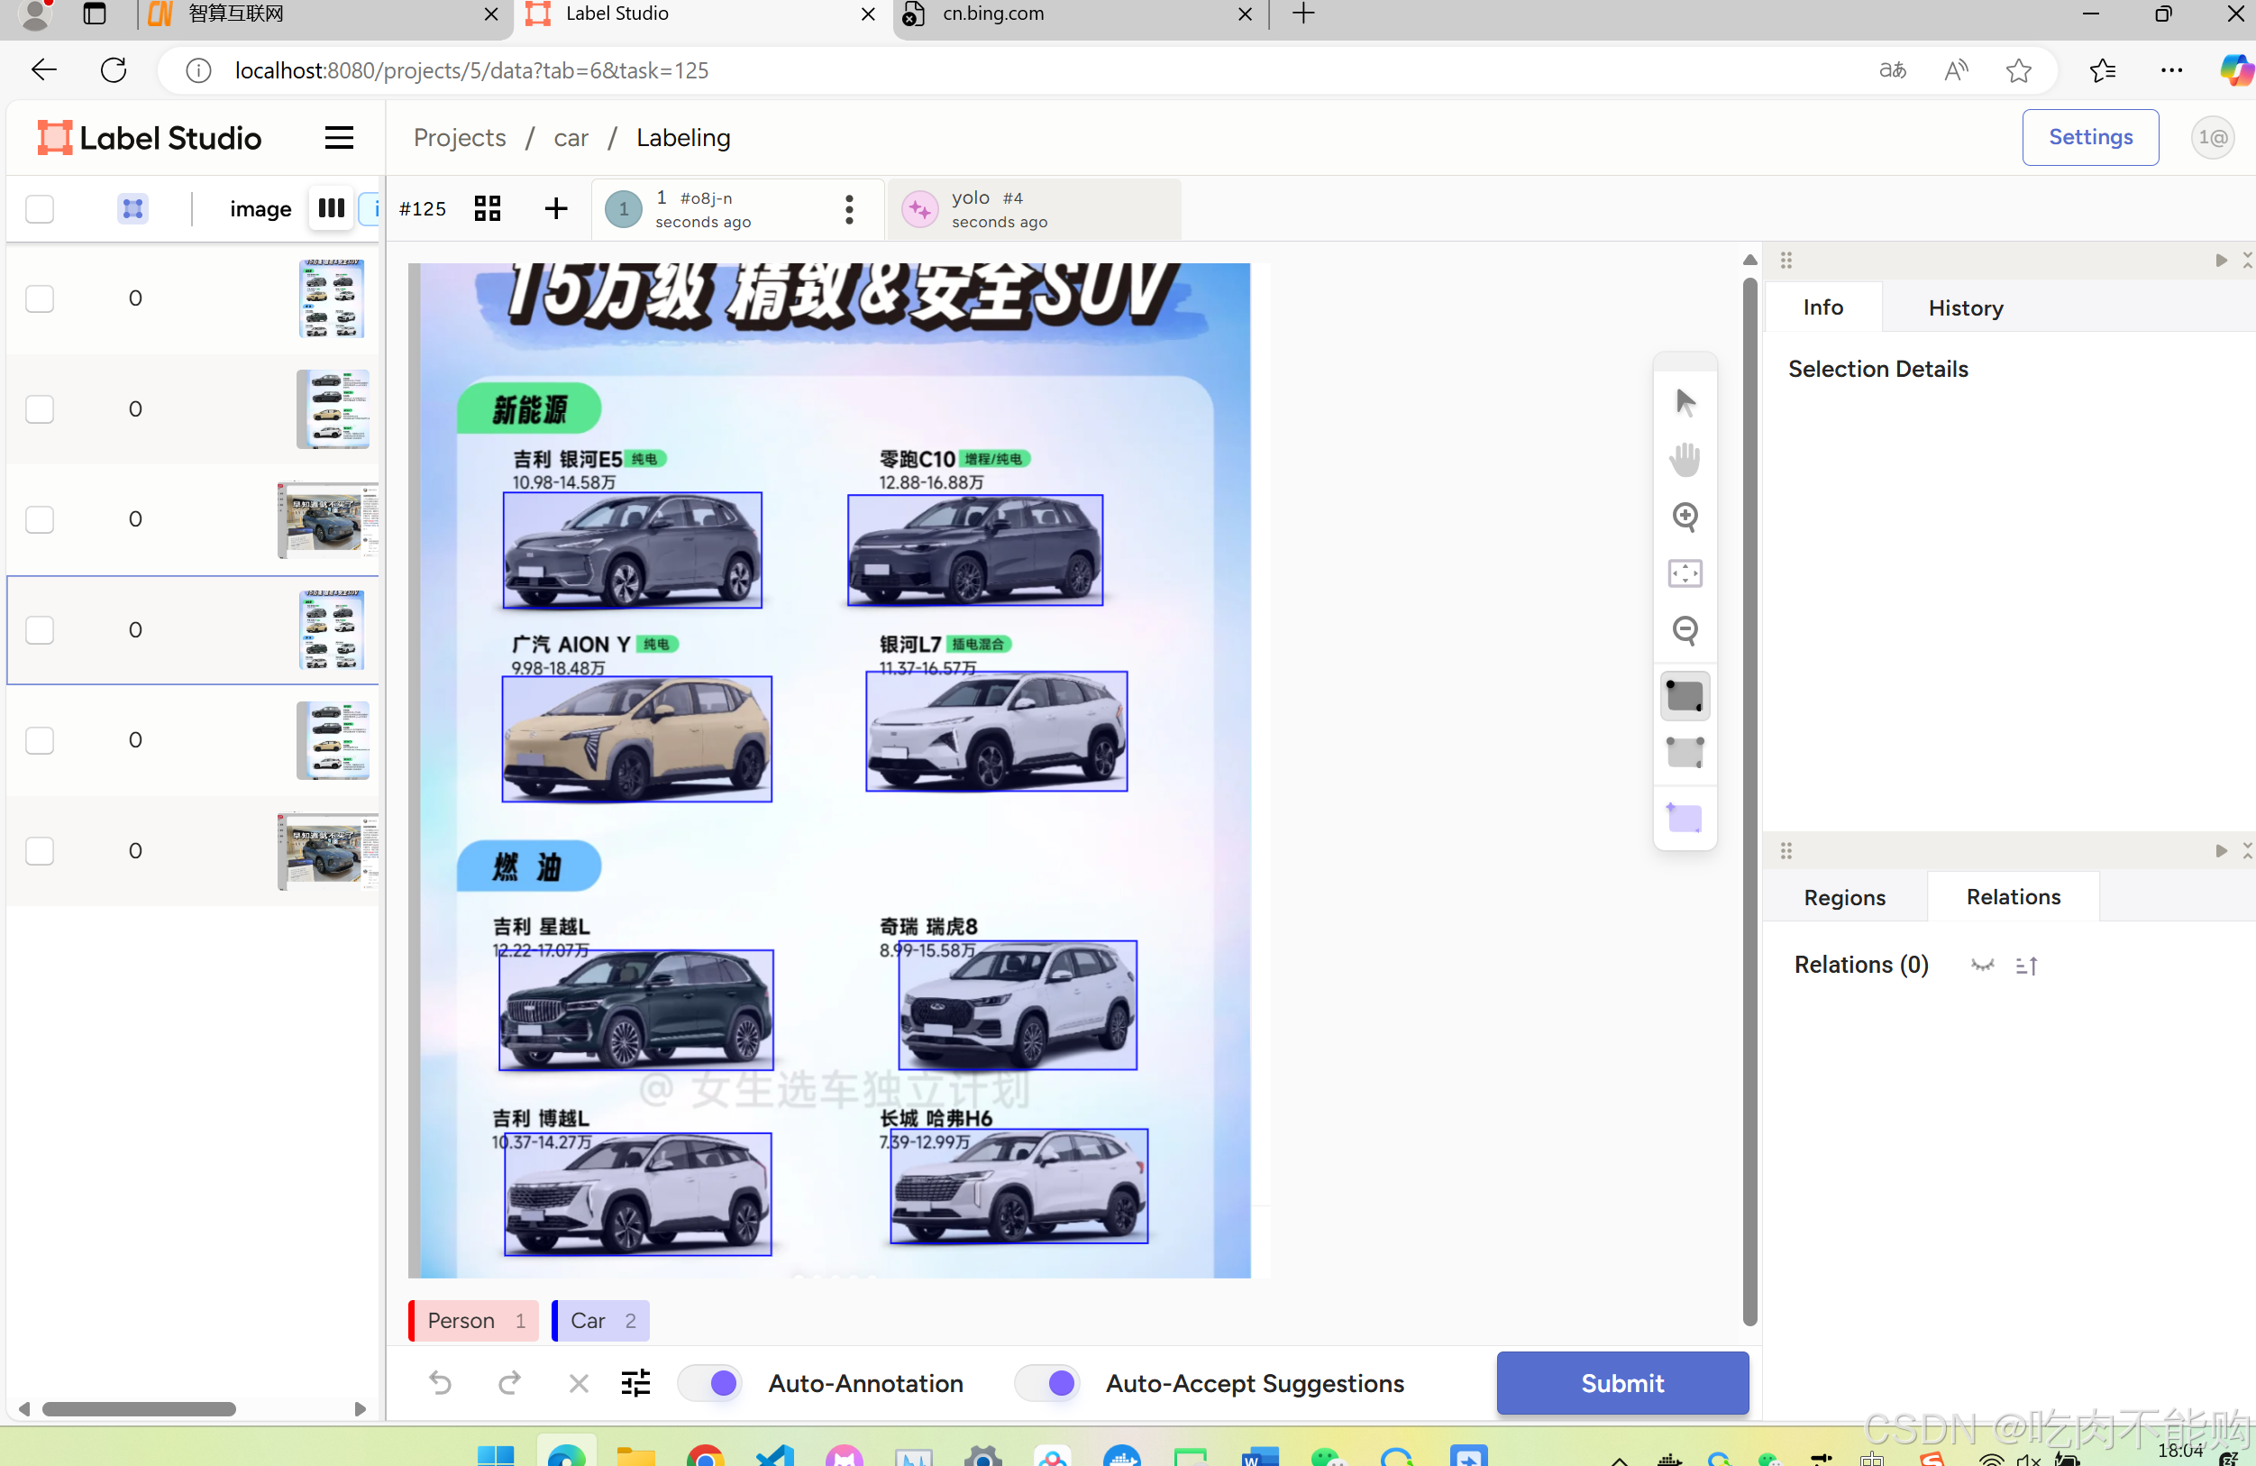The width and height of the screenshot is (2256, 1466).
Task: Open the user avatar menu
Action: click(x=2214, y=139)
